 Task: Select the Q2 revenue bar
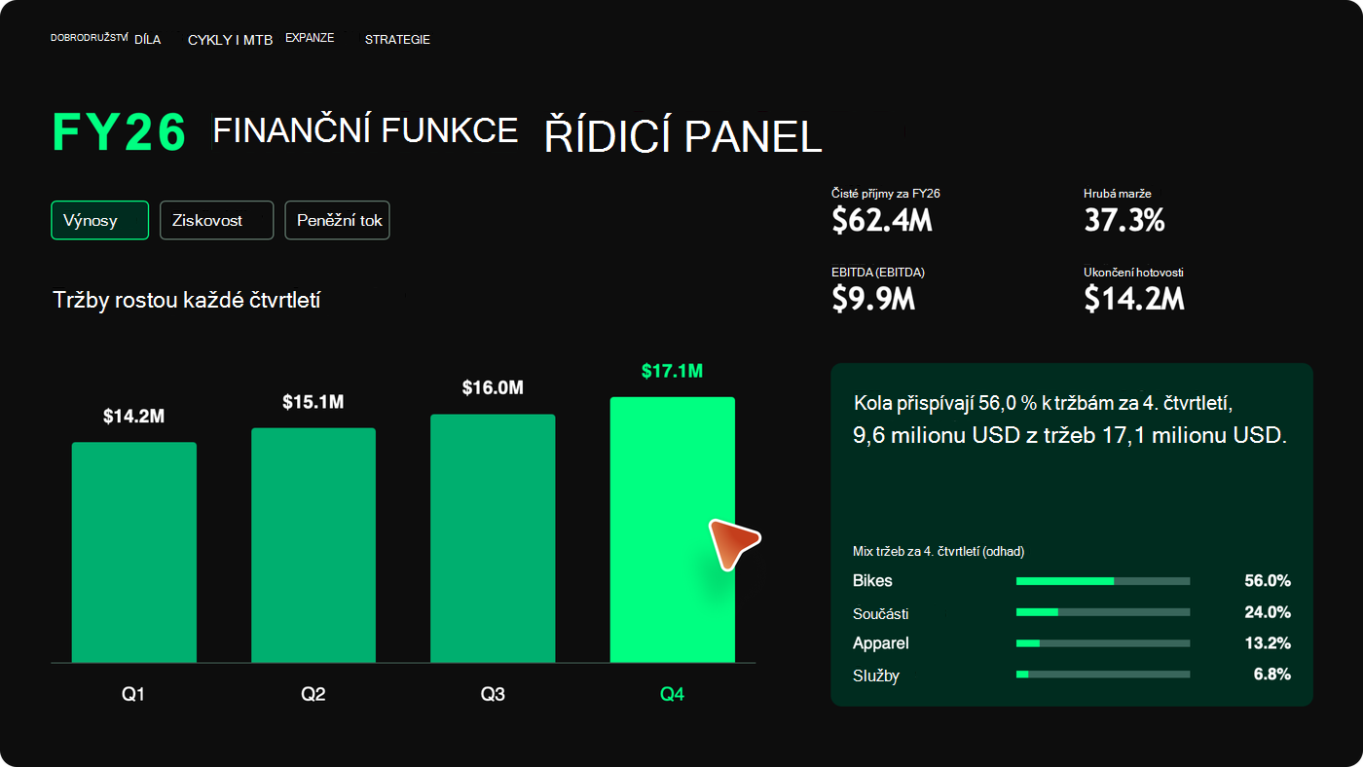coord(313,545)
